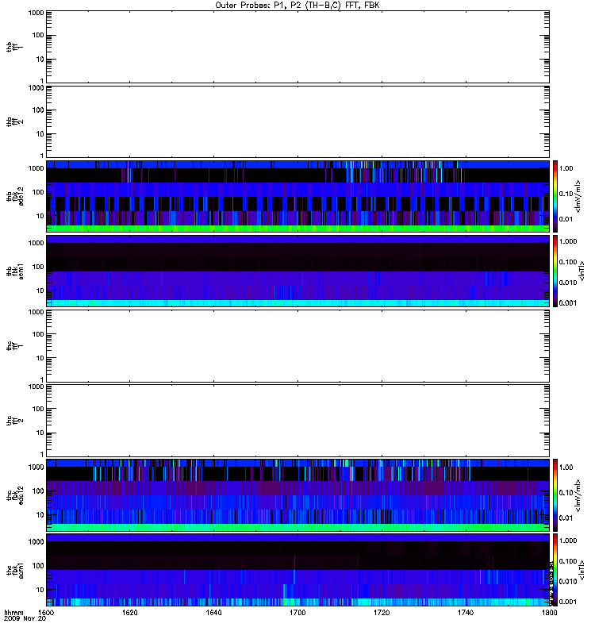Click the '1600' time axis label
Viewport: 595px width, 635px height.
(x=46, y=612)
